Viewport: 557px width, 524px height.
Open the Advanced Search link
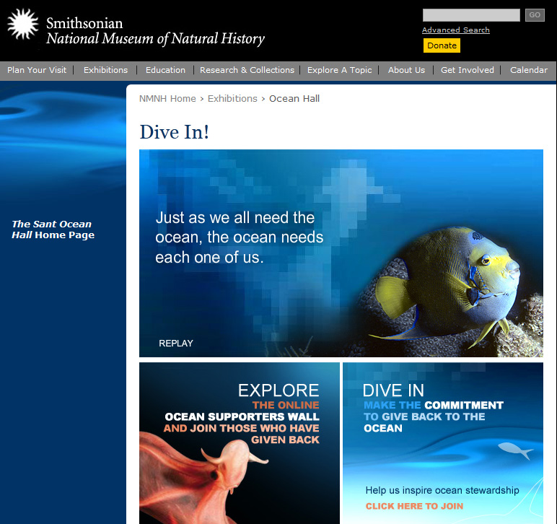[x=455, y=30]
